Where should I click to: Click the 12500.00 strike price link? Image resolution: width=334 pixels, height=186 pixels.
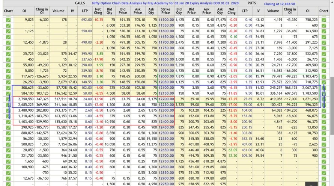coord(166,133)
